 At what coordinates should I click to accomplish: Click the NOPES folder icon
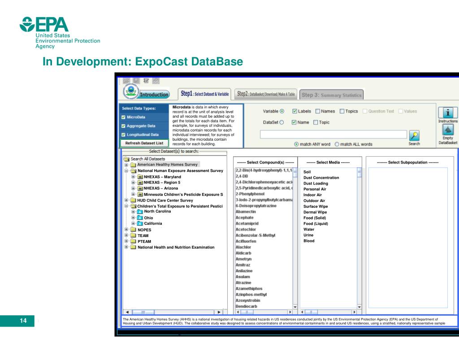point(133,230)
